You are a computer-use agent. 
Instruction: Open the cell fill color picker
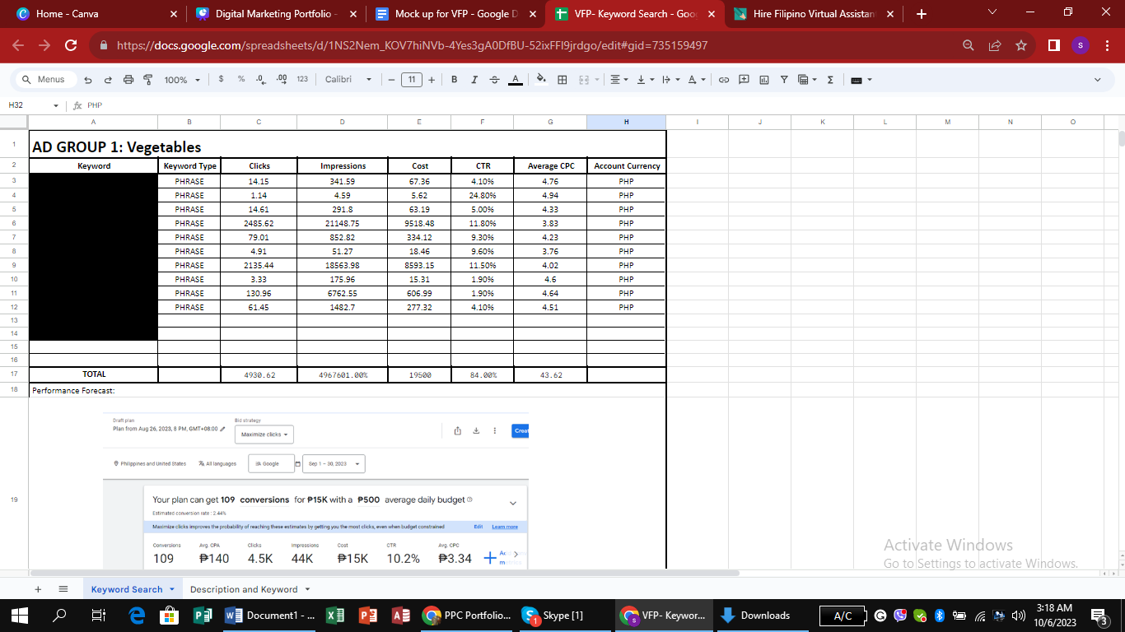tap(541, 80)
